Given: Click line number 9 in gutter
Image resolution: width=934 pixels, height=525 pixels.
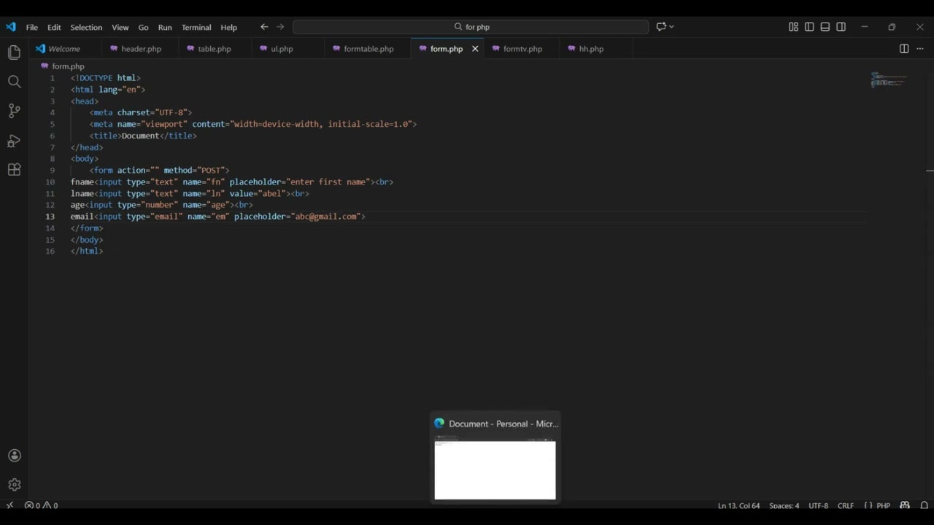Looking at the screenshot, I should (52, 170).
